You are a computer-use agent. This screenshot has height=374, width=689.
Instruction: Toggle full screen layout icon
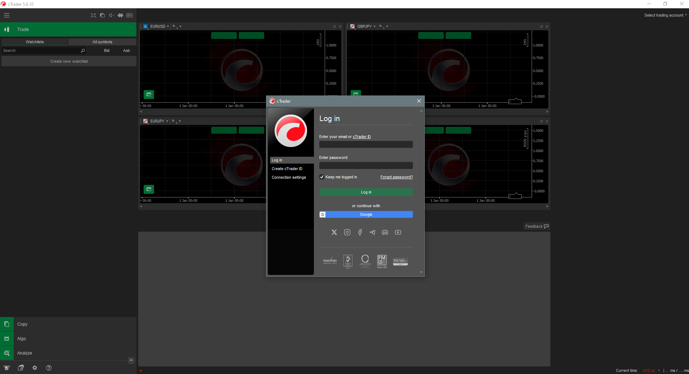(93, 15)
